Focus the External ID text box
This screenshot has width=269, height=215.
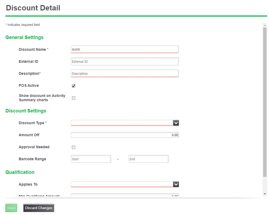pos(124,61)
